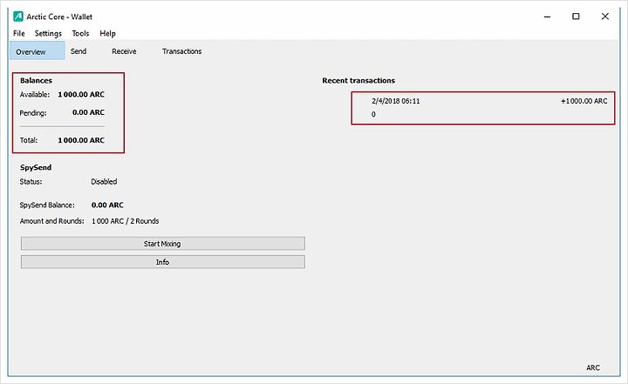
Task: Close the Arctic Core wallet window
Action: 605,17
